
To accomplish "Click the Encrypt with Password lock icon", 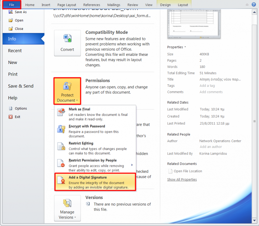I will tap(61, 129).
